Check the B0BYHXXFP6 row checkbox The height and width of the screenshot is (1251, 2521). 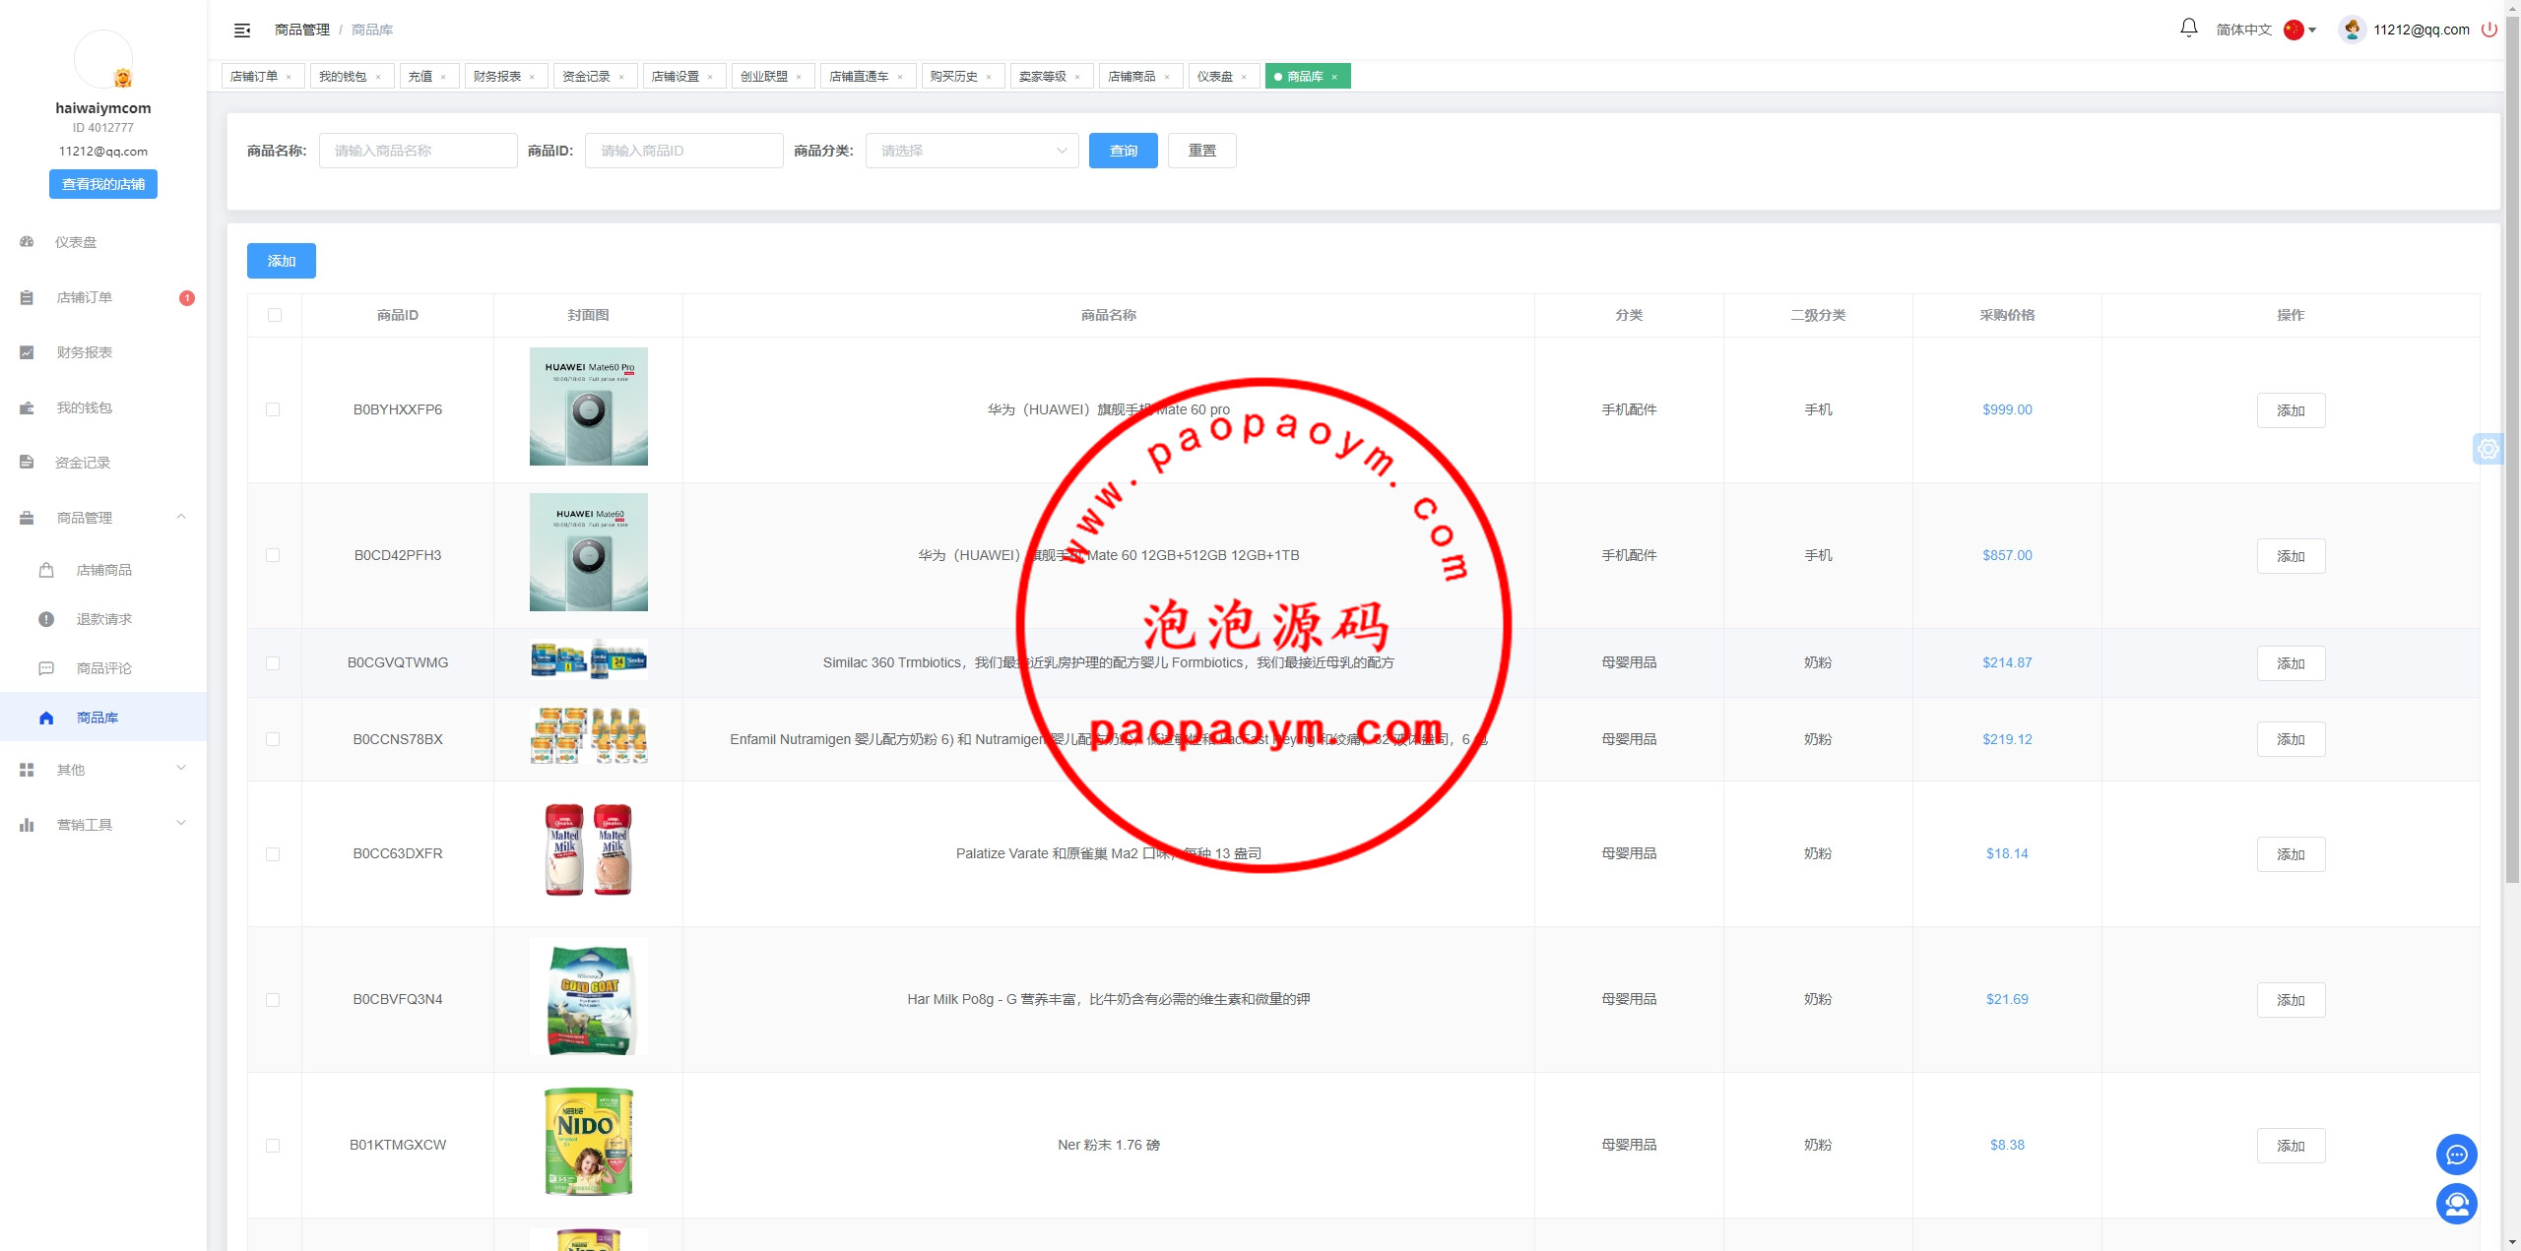point(273,409)
